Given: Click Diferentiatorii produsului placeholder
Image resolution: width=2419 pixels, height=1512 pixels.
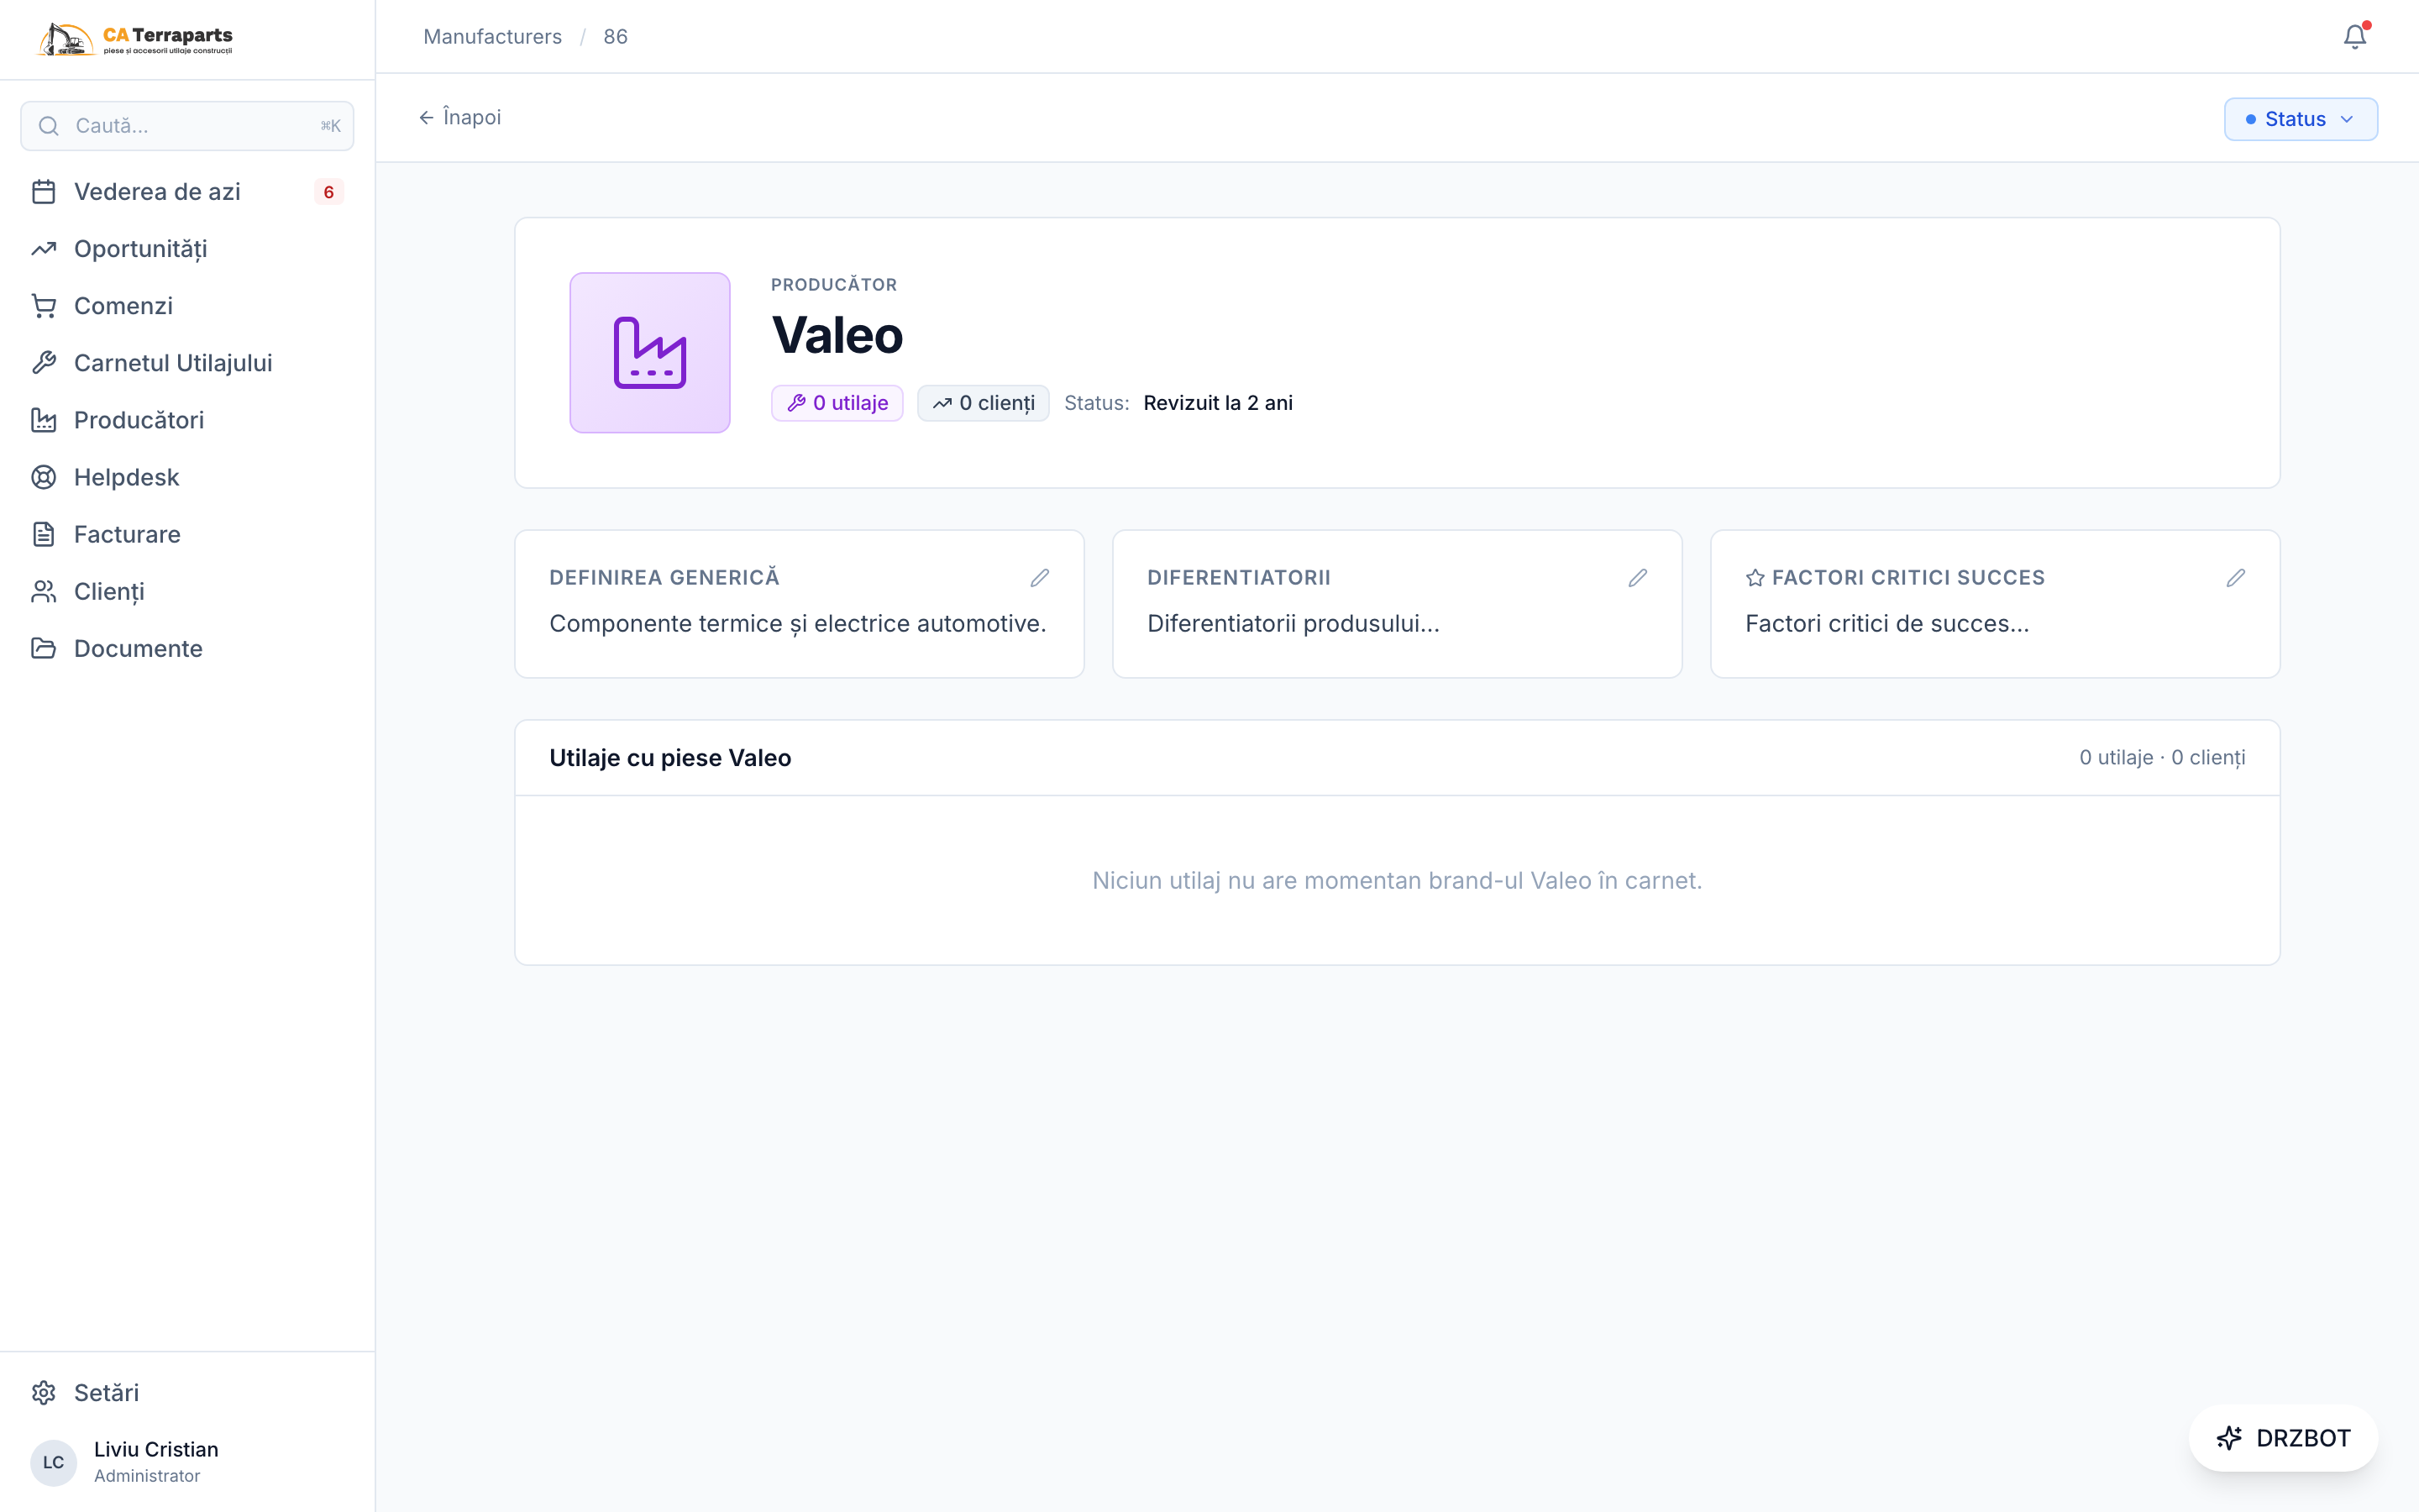Looking at the screenshot, I should [x=1293, y=624].
